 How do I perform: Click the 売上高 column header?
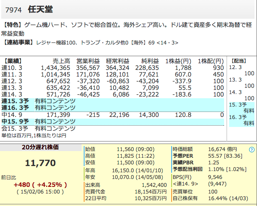[x=61, y=61]
